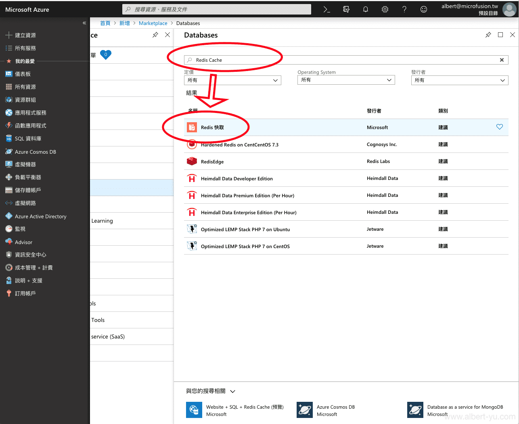Click the top resource search box

pyautogui.click(x=217, y=9)
